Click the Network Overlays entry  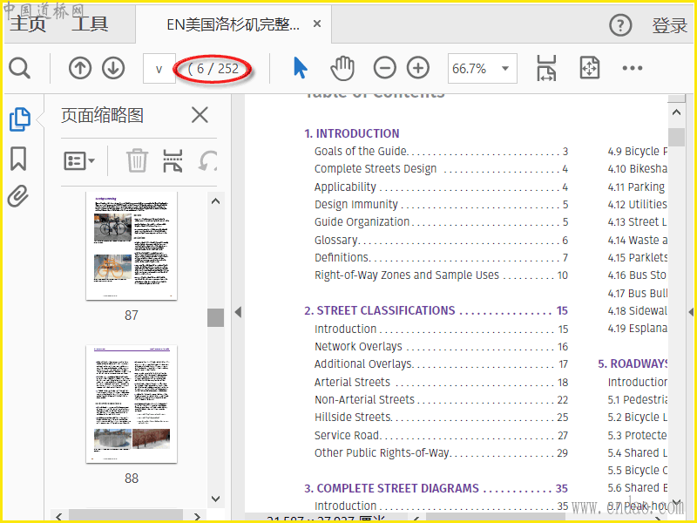pos(441,346)
